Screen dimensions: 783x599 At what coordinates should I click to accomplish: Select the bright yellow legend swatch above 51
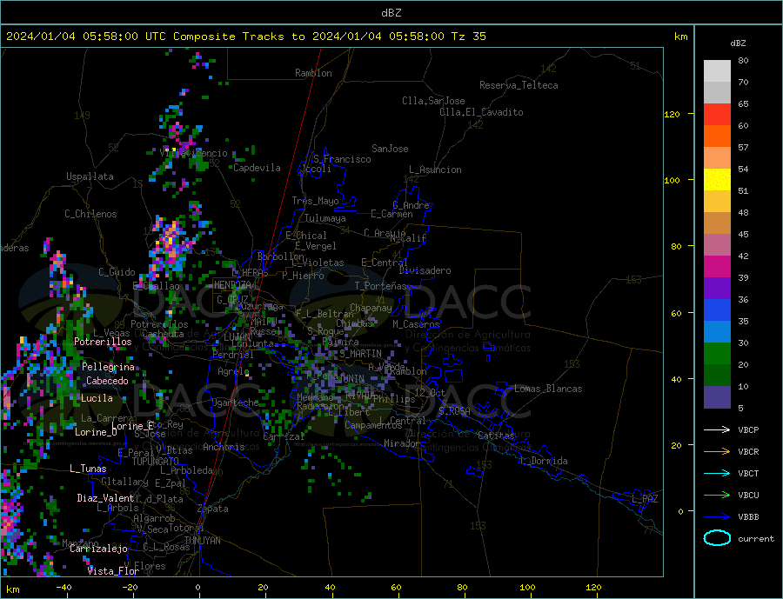point(717,180)
